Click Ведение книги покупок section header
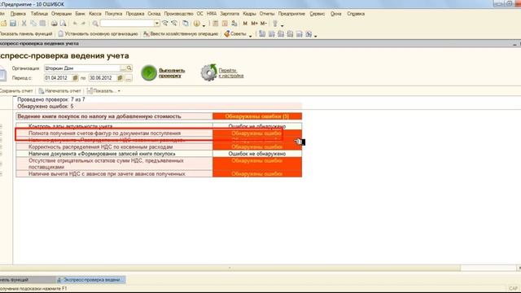The image size is (521, 293). pos(114,116)
